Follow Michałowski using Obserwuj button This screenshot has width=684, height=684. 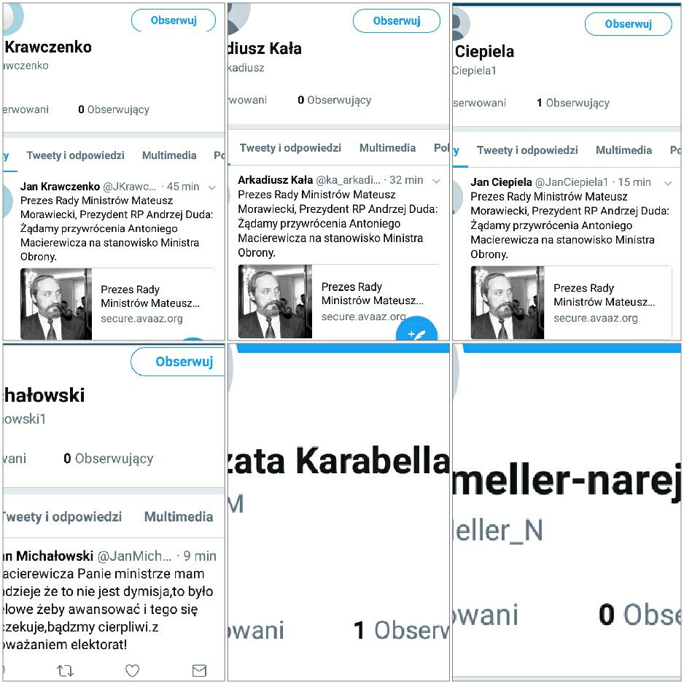[x=179, y=362]
